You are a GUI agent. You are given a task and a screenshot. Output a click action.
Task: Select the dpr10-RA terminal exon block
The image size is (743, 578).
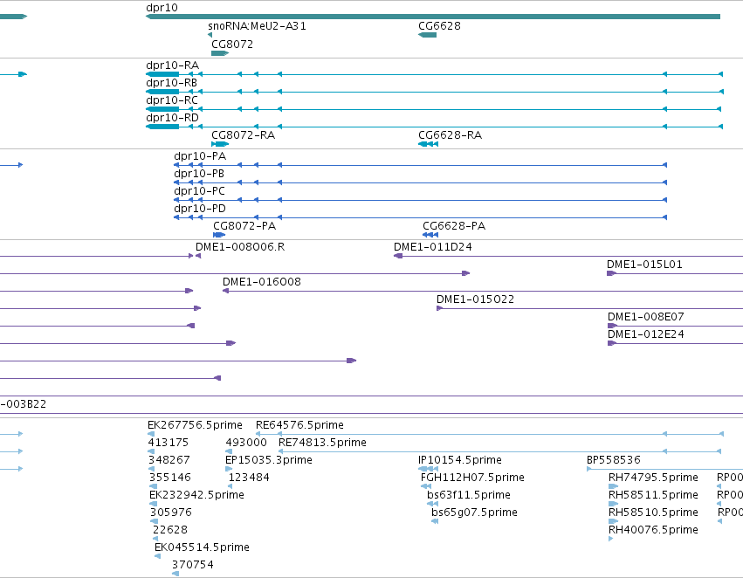pyautogui.click(x=162, y=74)
